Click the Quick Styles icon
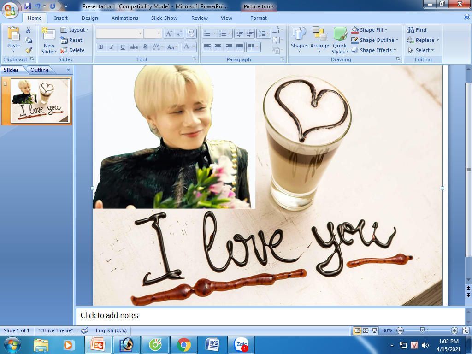This screenshot has width=472, height=354. click(340, 33)
